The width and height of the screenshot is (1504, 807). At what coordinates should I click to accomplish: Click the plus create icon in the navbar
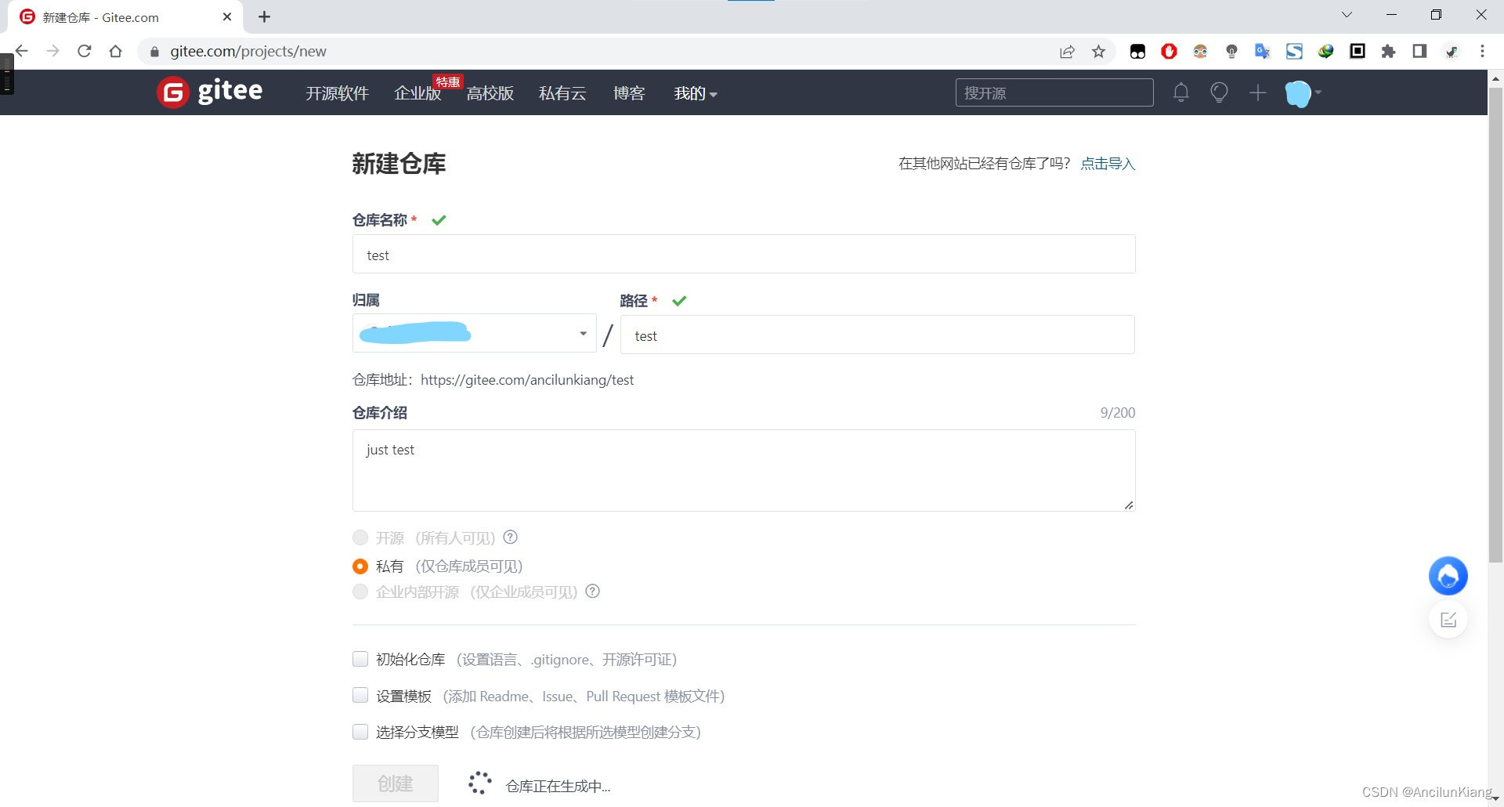(1257, 92)
